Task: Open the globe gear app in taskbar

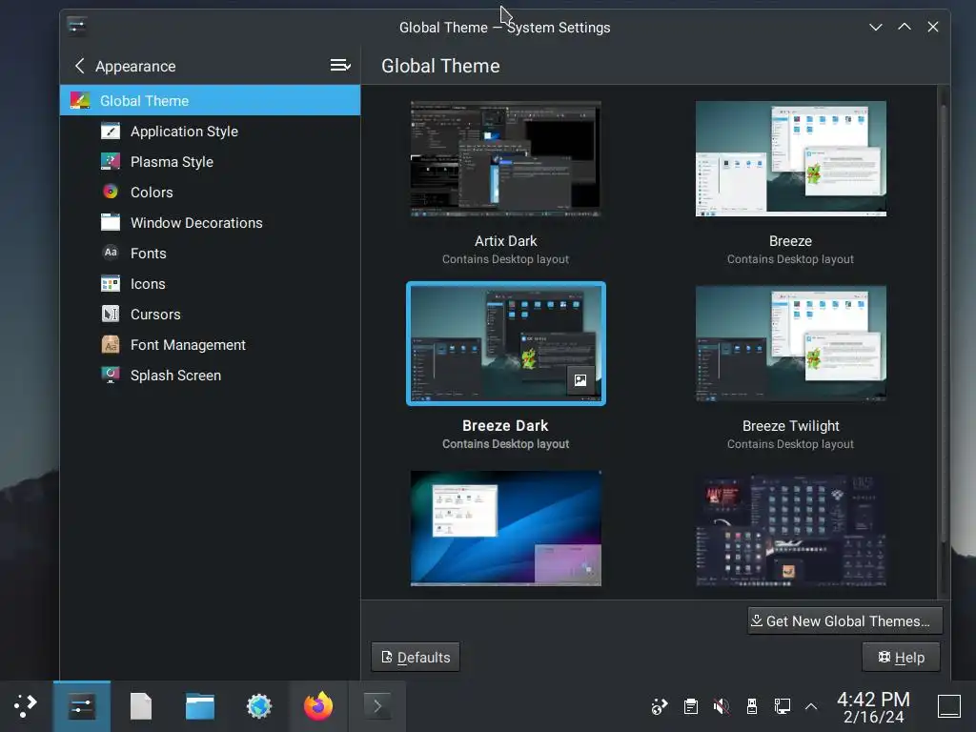Action: [x=259, y=706]
